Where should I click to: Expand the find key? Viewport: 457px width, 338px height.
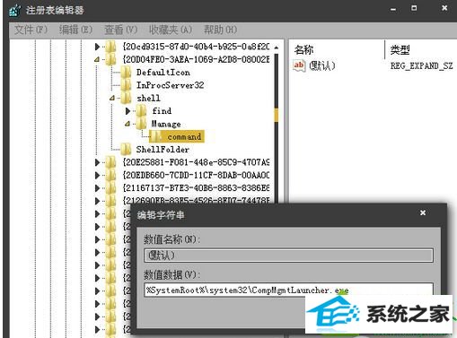tap(127, 111)
